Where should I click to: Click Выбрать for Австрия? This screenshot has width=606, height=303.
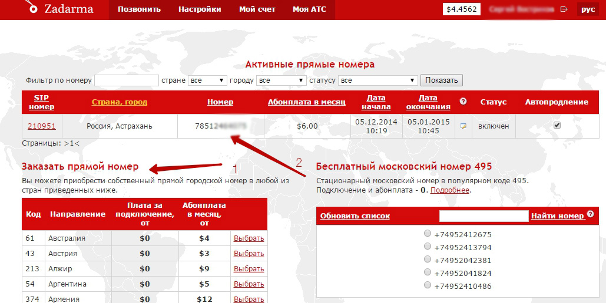(249, 253)
